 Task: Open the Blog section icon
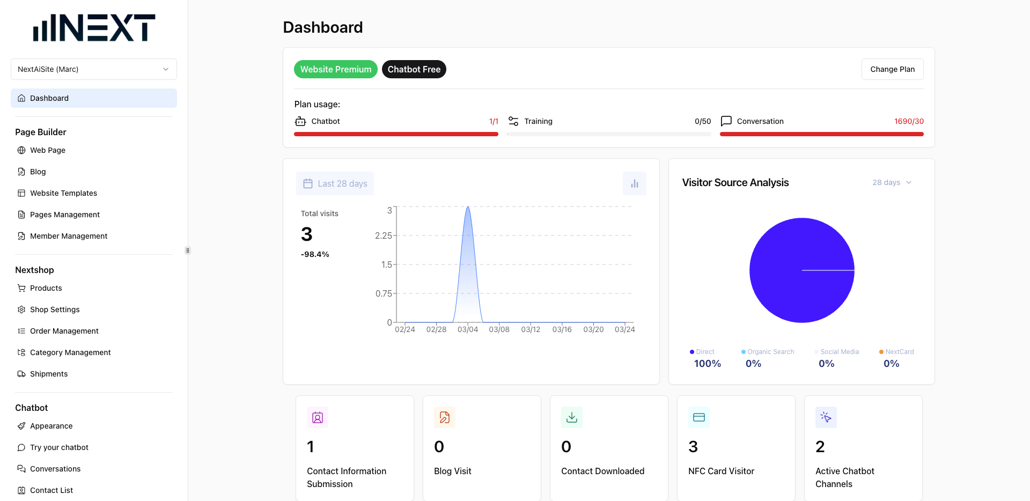[21, 172]
